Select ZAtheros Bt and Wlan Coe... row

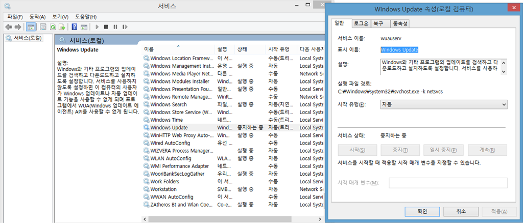[x=233, y=204]
